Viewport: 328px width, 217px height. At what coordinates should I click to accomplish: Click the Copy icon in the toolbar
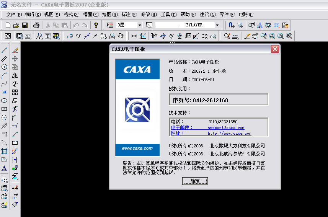56,25
